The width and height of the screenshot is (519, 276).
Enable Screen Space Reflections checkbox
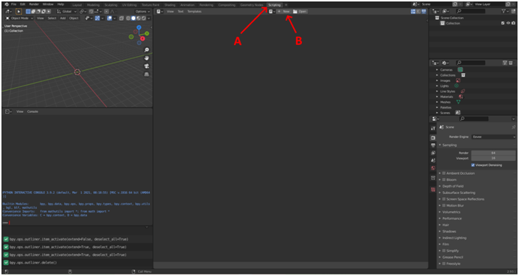pyautogui.click(x=444, y=199)
